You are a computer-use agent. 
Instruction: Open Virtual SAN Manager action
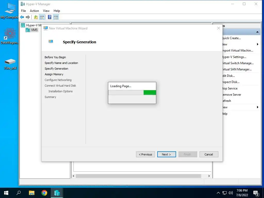(x=237, y=69)
